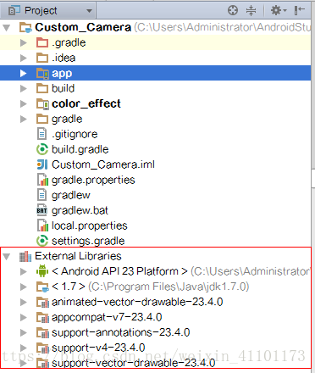Expand the gradle folder arrow
Viewport: 315px width, 373px height.
24,119
